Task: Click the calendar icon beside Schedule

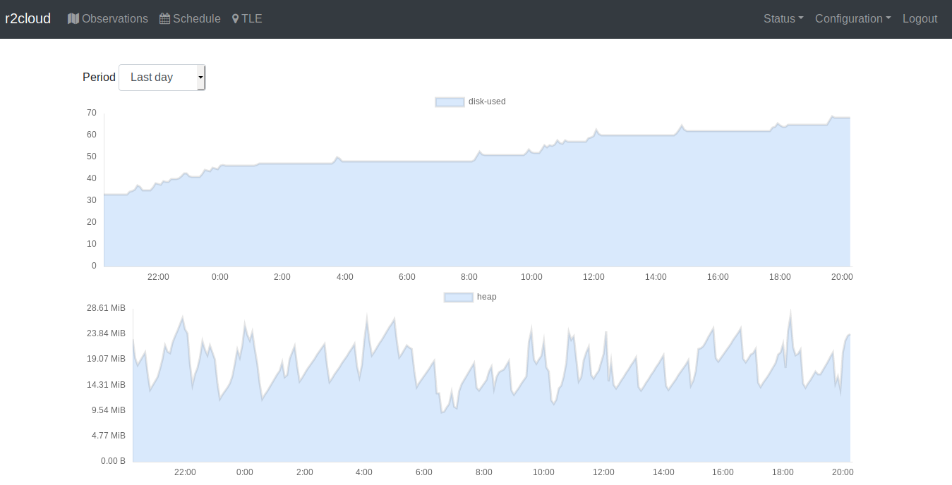Action: pos(164,19)
